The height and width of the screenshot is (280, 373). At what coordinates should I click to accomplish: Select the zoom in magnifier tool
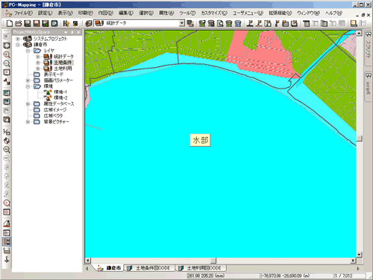point(7,54)
